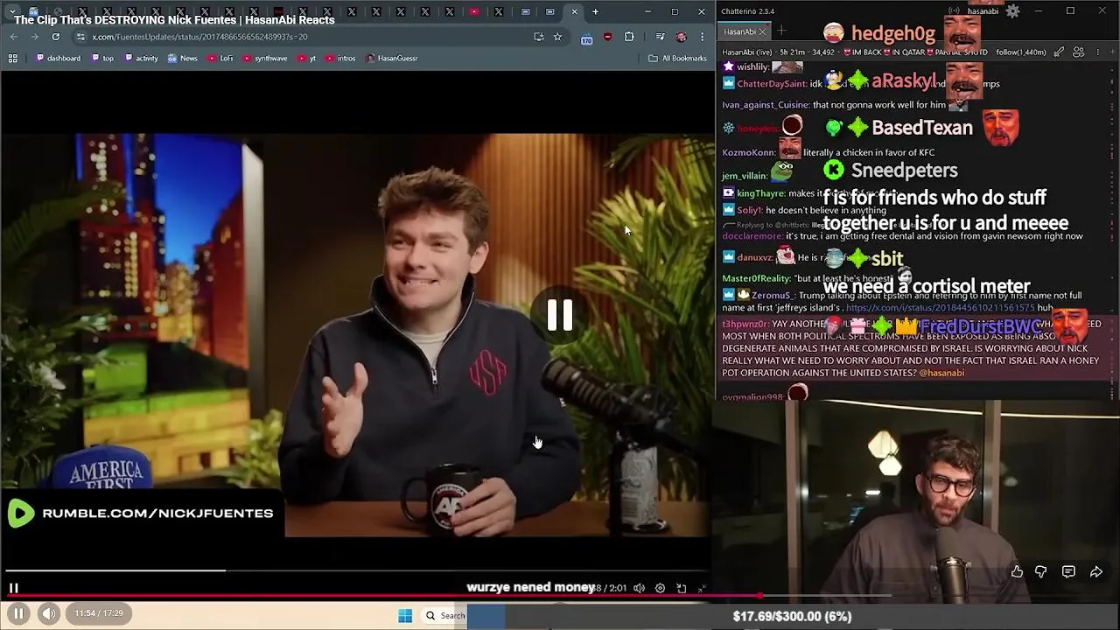Mute the embedded X video volume
The height and width of the screenshot is (630, 1120).
point(640,588)
